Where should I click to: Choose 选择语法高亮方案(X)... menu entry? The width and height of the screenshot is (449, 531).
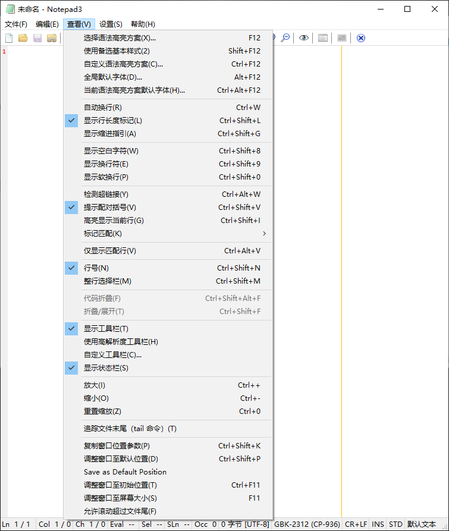168,38
